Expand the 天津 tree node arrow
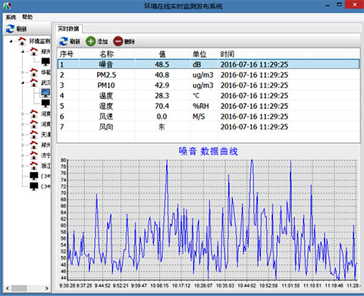 tap(23, 135)
